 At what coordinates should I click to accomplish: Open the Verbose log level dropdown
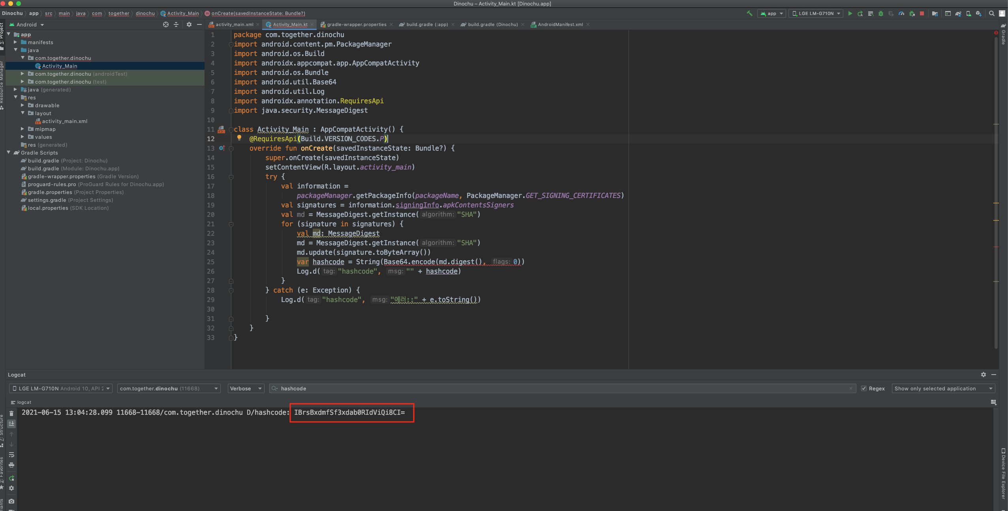click(246, 388)
